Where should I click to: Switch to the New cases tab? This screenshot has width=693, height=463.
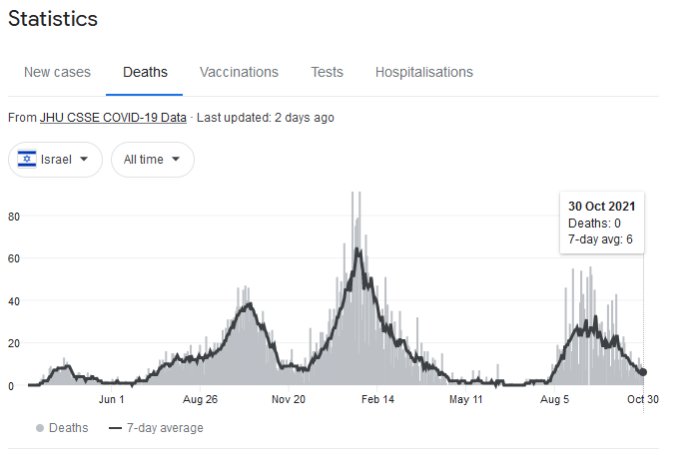[57, 72]
